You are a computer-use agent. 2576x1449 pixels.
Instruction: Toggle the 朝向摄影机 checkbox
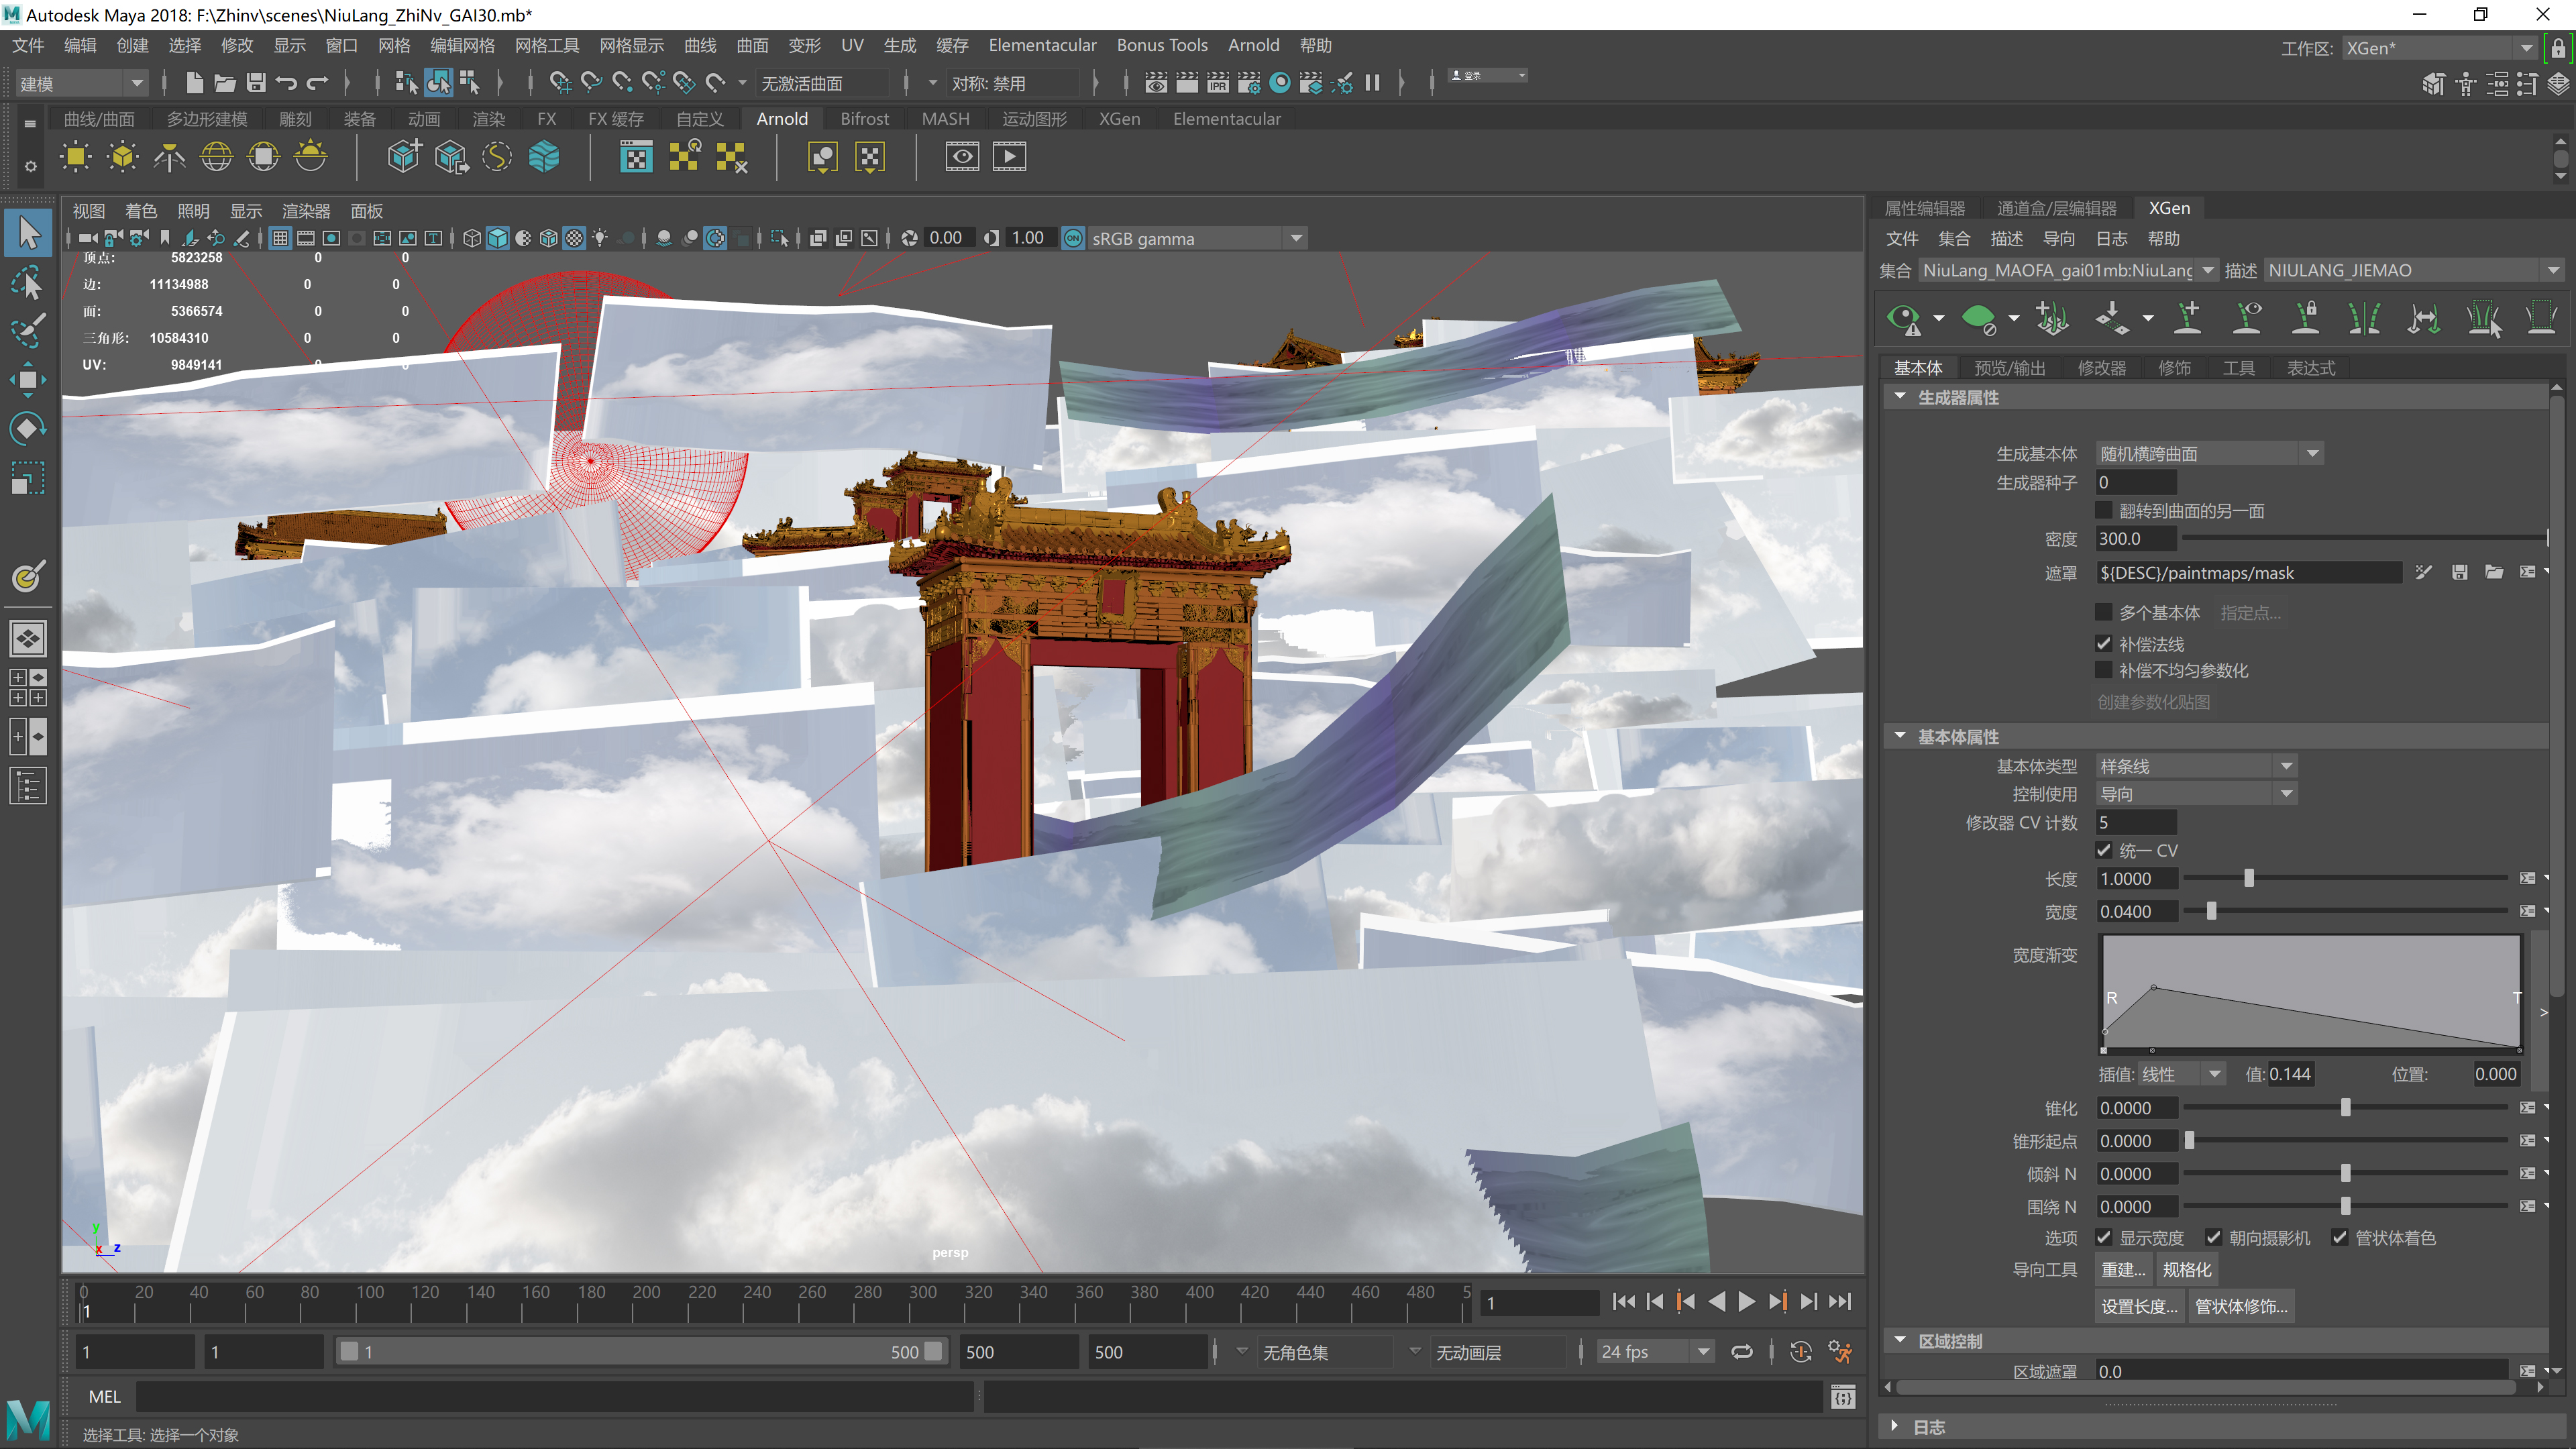coord(2214,1238)
